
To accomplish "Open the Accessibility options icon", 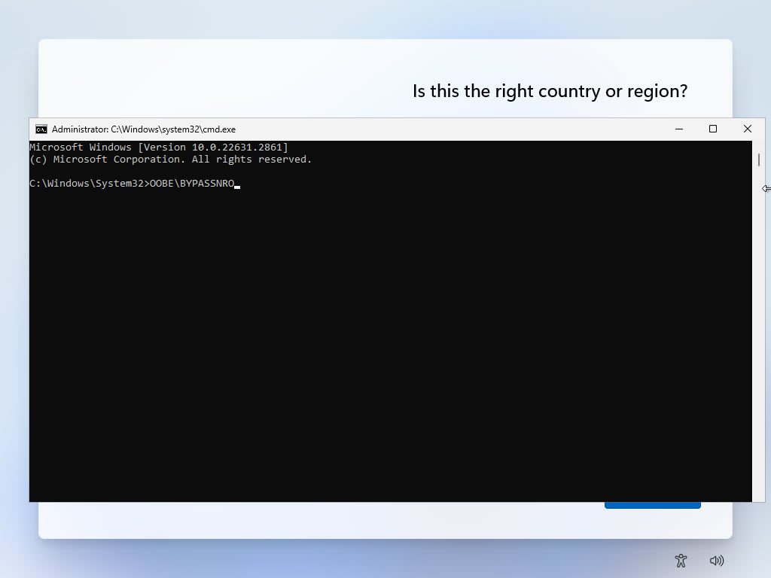I will click(x=681, y=561).
